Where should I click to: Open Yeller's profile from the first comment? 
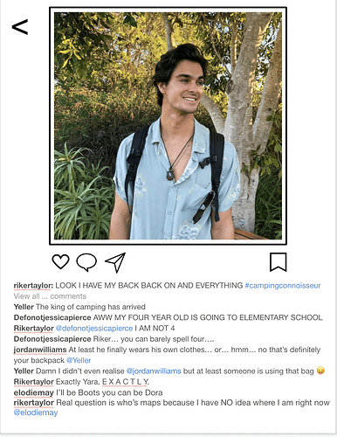click(24, 307)
